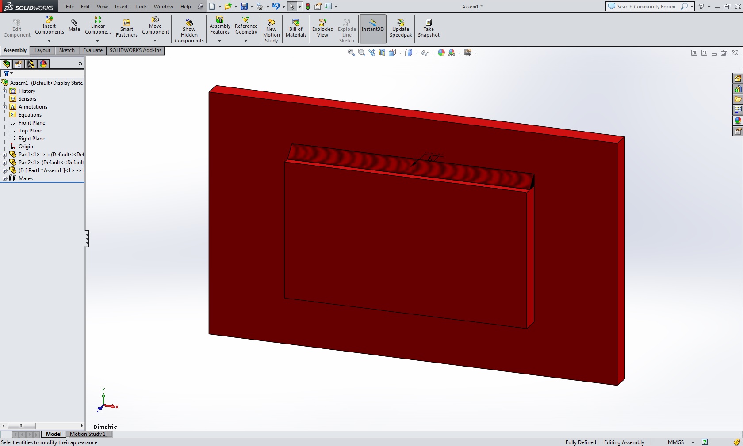Expand the History node
This screenshot has width=743, height=446.
5,91
